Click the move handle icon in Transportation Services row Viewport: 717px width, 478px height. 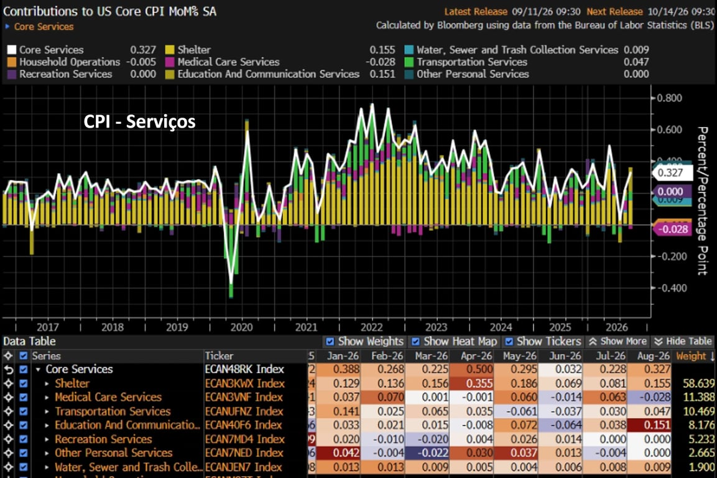pyautogui.click(x=8, y=411)
